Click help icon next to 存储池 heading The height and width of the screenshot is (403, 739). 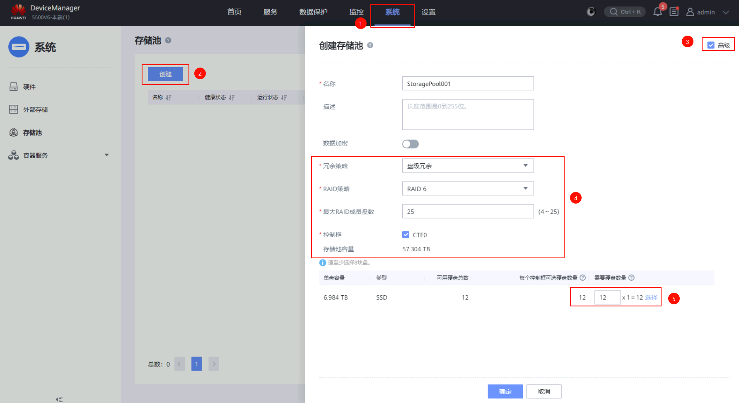(x=168, y=40)
